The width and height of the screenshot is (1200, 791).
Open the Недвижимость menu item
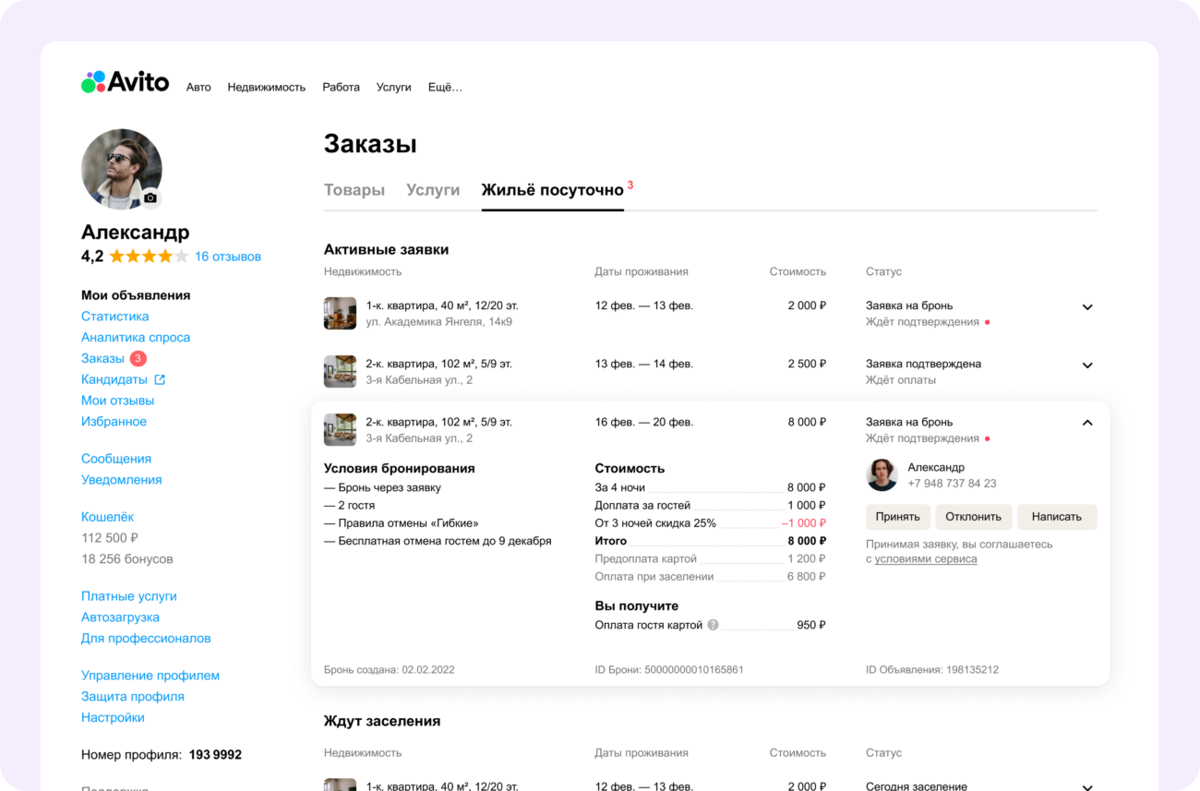point(267,87)
